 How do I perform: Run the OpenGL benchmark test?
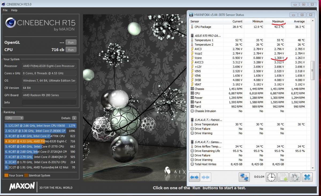71,42
